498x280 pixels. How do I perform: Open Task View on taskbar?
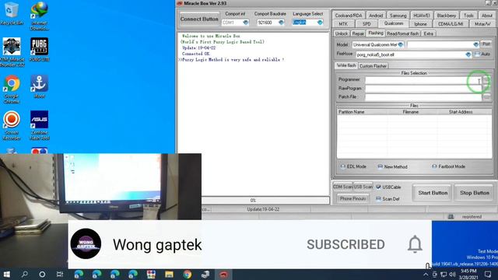tap(60, 275)
